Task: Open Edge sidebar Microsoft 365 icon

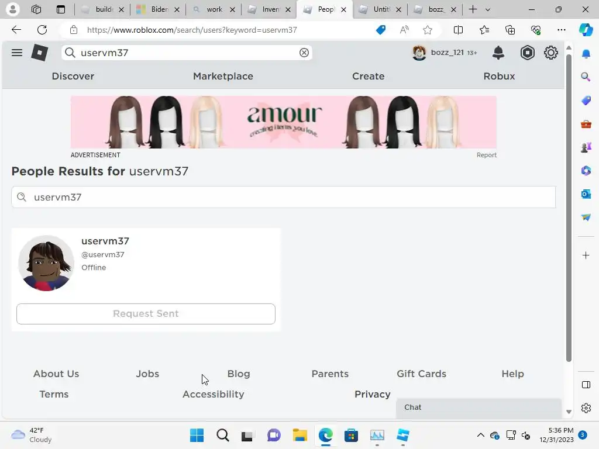Action: (x=586, y=171)
